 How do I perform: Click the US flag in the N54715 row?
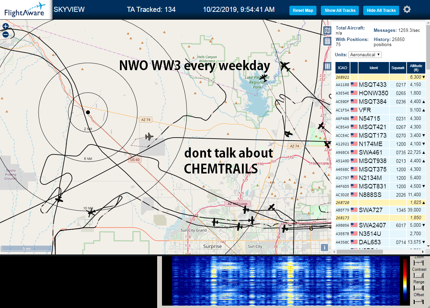point(354,119)
